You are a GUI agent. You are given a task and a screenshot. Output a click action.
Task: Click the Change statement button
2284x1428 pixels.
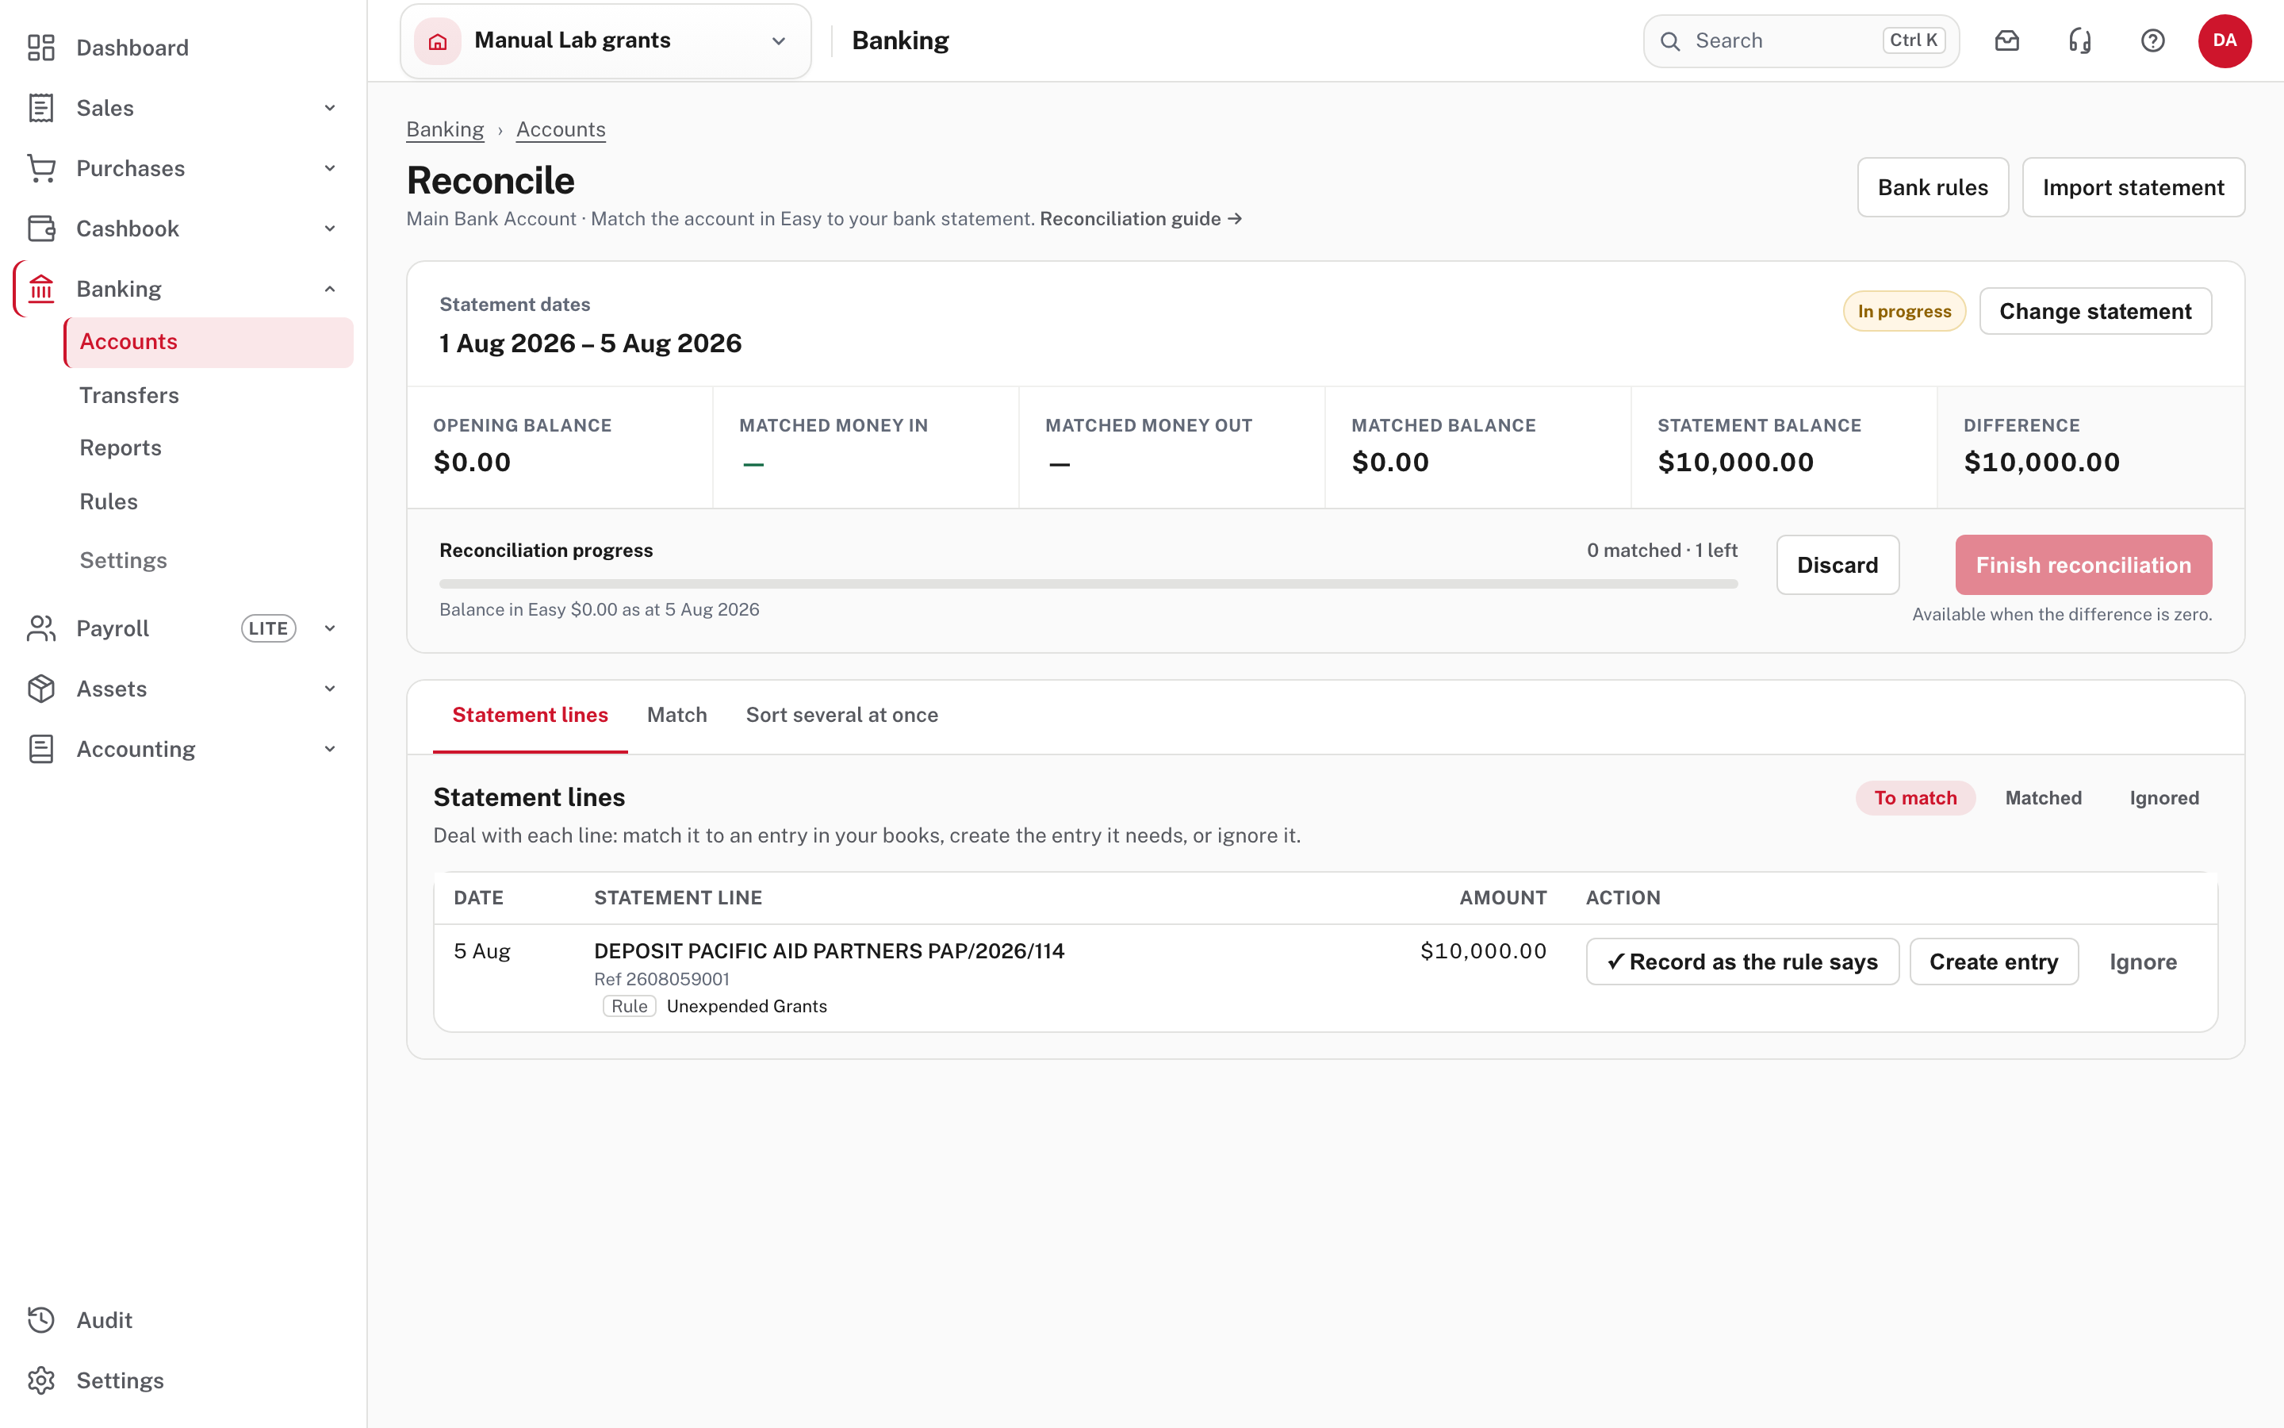click(x=2095, y=312)
